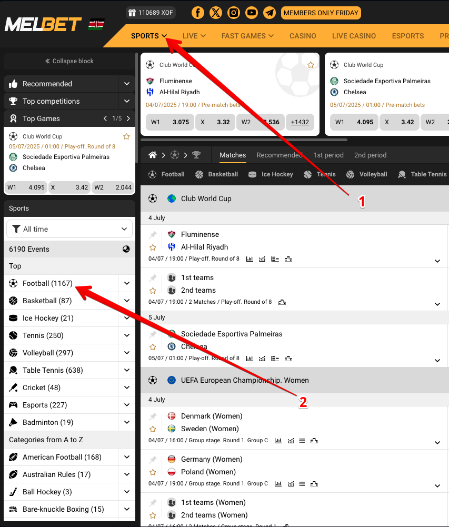Select Volleyball in the sports filter bar
The image size is (449, 527).
click(367, 174)
